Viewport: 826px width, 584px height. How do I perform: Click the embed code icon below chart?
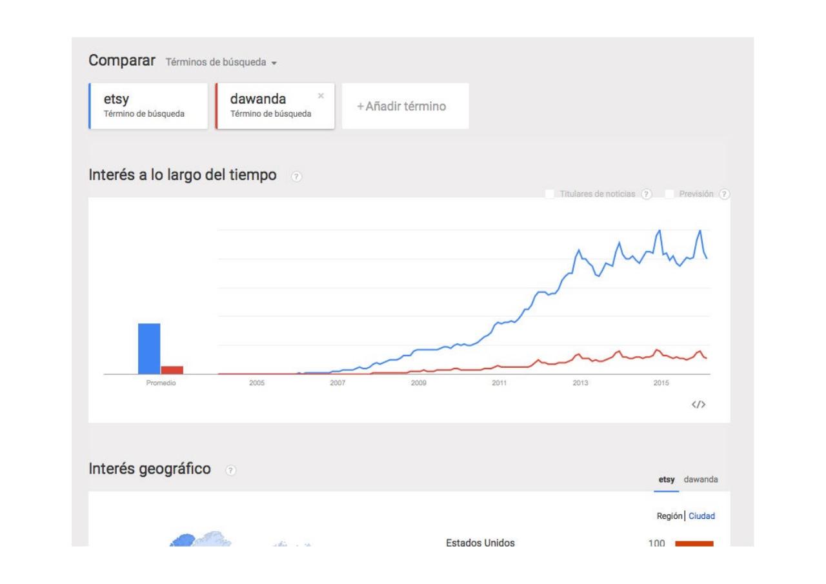698,405
